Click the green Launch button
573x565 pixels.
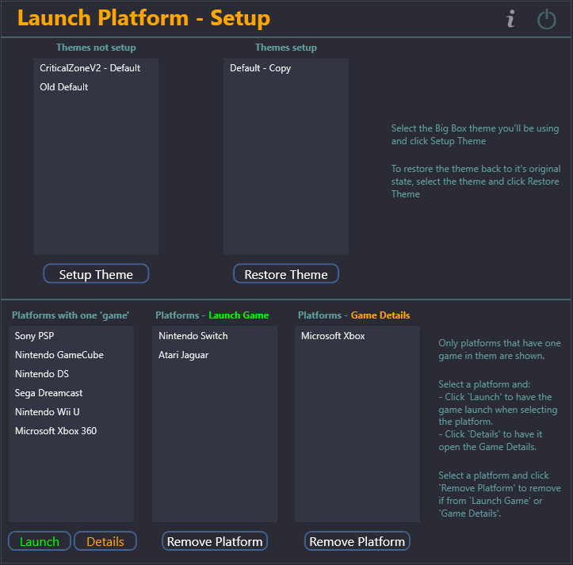[40, 541]
